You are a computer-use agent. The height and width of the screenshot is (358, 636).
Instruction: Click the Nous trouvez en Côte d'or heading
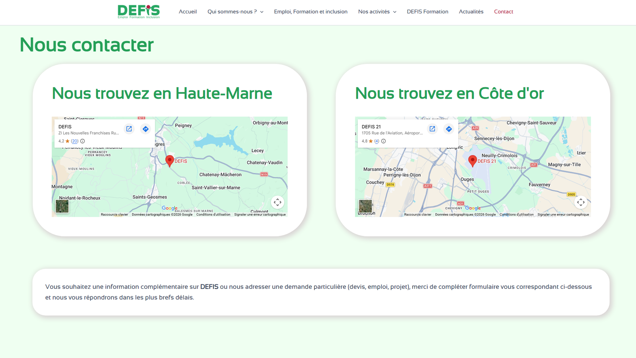449,93
